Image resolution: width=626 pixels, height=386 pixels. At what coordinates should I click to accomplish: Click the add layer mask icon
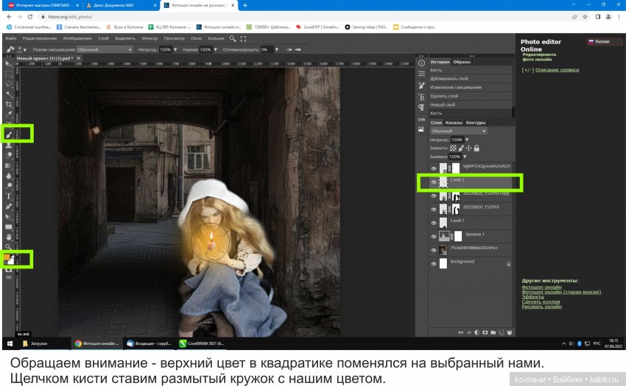[485, 332]
